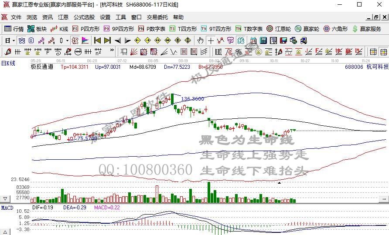Expand the 日 period dropdown arrow
Image resolution: width=389 pixels, height=235 pixels.
click(14, 40)
